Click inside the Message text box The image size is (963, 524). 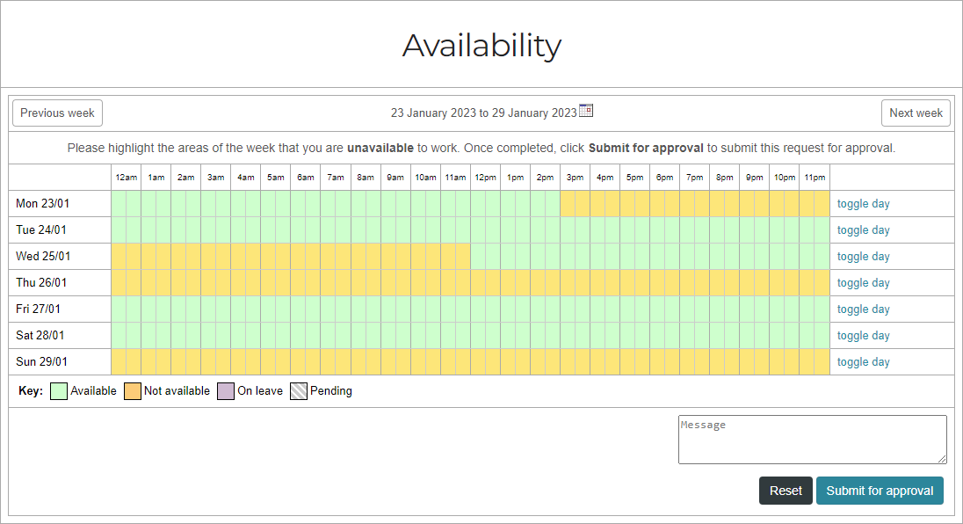811,439
